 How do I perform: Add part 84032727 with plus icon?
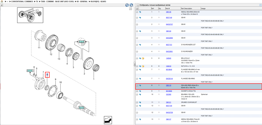[x=137, y=24]
